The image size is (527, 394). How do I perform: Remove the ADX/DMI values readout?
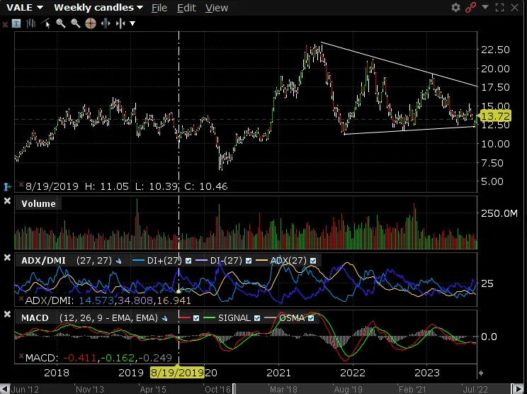21,298
